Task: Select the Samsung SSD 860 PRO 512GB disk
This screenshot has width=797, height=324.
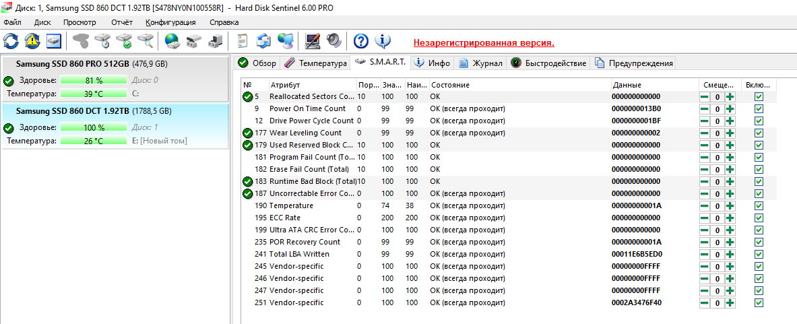Action: [x=115, y=79]
